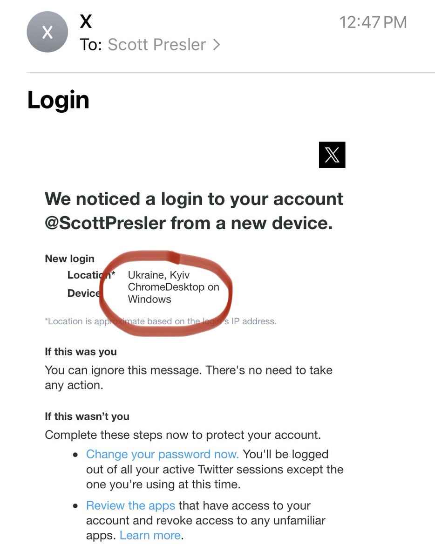Tap the Login subject heading

[58, 100]
